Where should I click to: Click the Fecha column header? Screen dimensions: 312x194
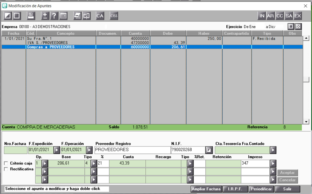click(x=14, y=33)
